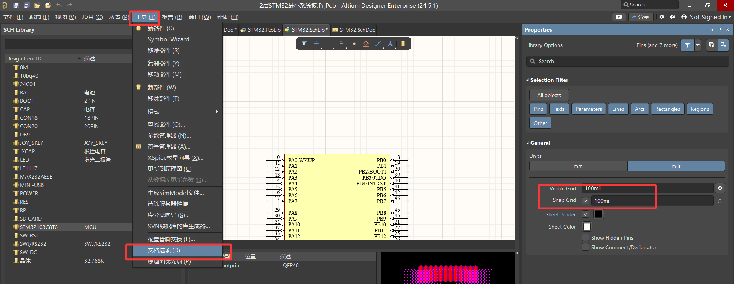Viewport: 734px width, 284px height.
Task: Click the add component part icon
Action: coord(403,44)
